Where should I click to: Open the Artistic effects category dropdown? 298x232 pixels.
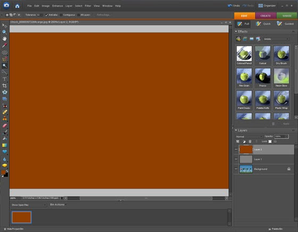click(276, 39)
